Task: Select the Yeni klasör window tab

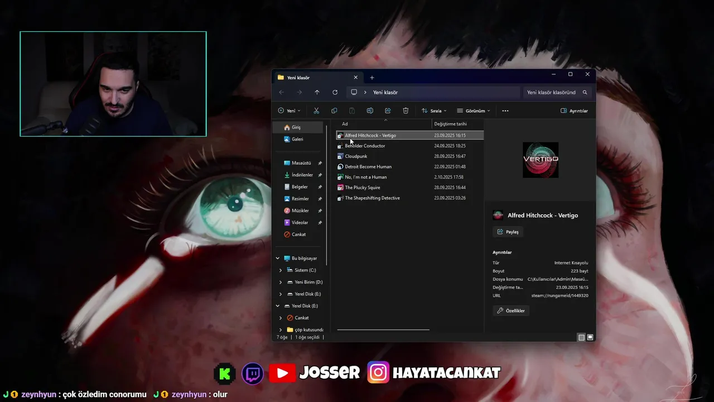Action: tap(317, 78)
